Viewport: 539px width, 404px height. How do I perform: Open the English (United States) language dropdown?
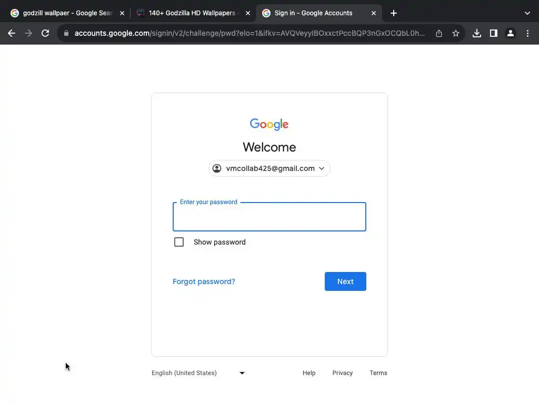198,373
